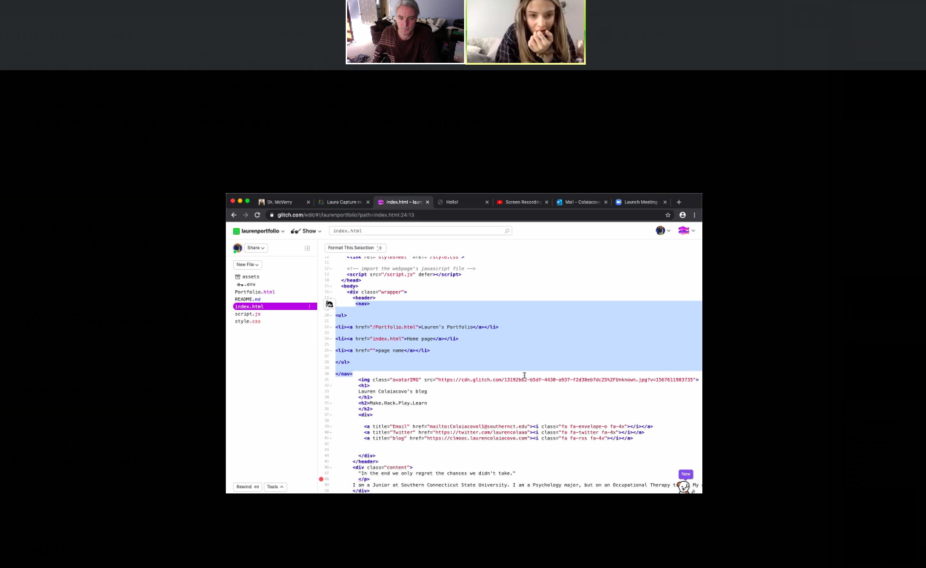Open Chrome's three-dot menu

694,215
